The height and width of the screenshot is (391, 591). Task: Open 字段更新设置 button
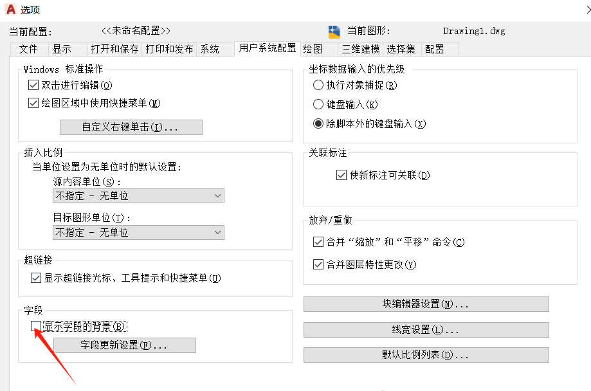(124, 345)
